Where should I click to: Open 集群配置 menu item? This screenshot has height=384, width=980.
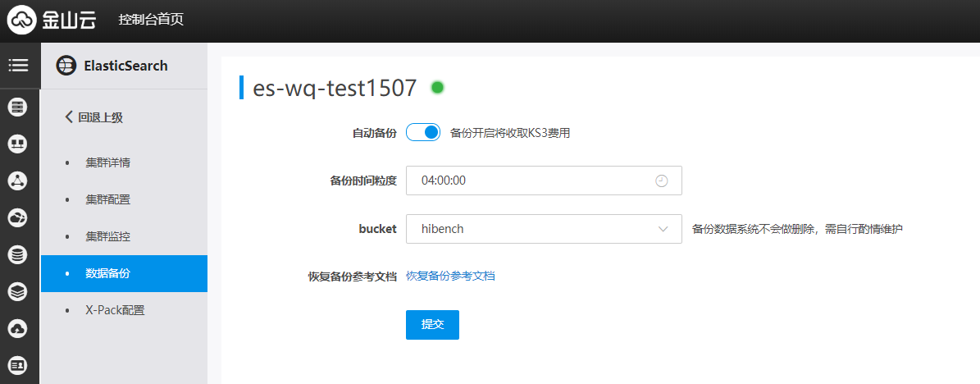point(107,200)
